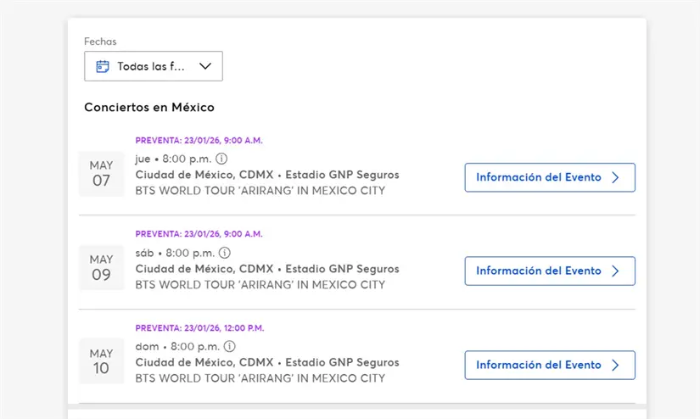Click Estadio GNP Seguros venue for May 09
The image size is (700, 419).
pyautogui.click(x=342, y=269)
